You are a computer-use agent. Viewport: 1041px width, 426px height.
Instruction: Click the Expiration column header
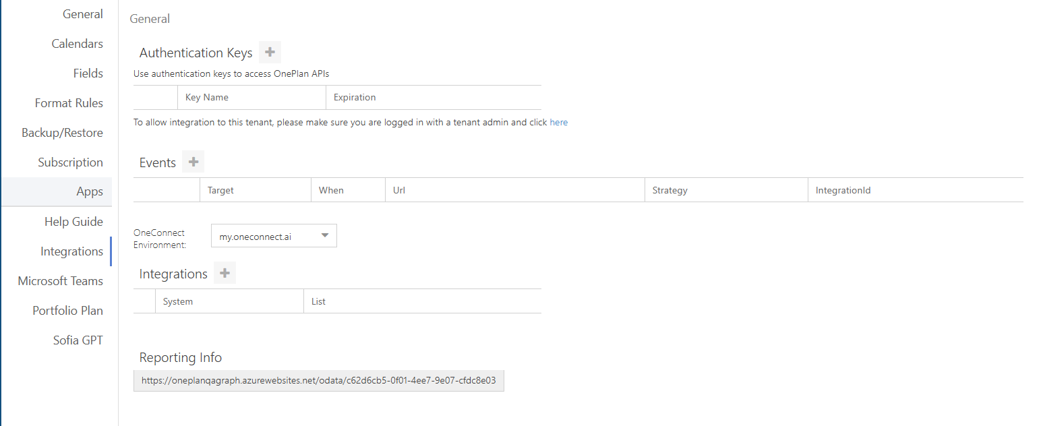tap(434, 97)
